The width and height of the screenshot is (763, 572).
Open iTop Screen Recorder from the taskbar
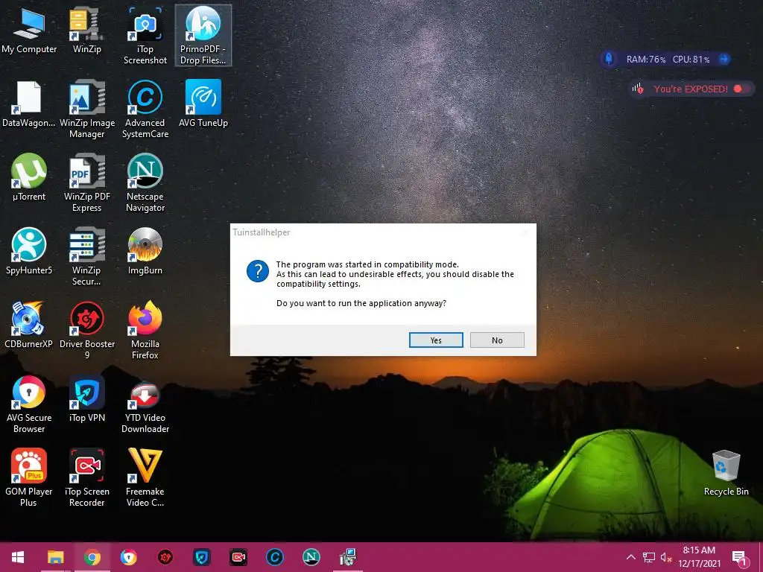238,557
